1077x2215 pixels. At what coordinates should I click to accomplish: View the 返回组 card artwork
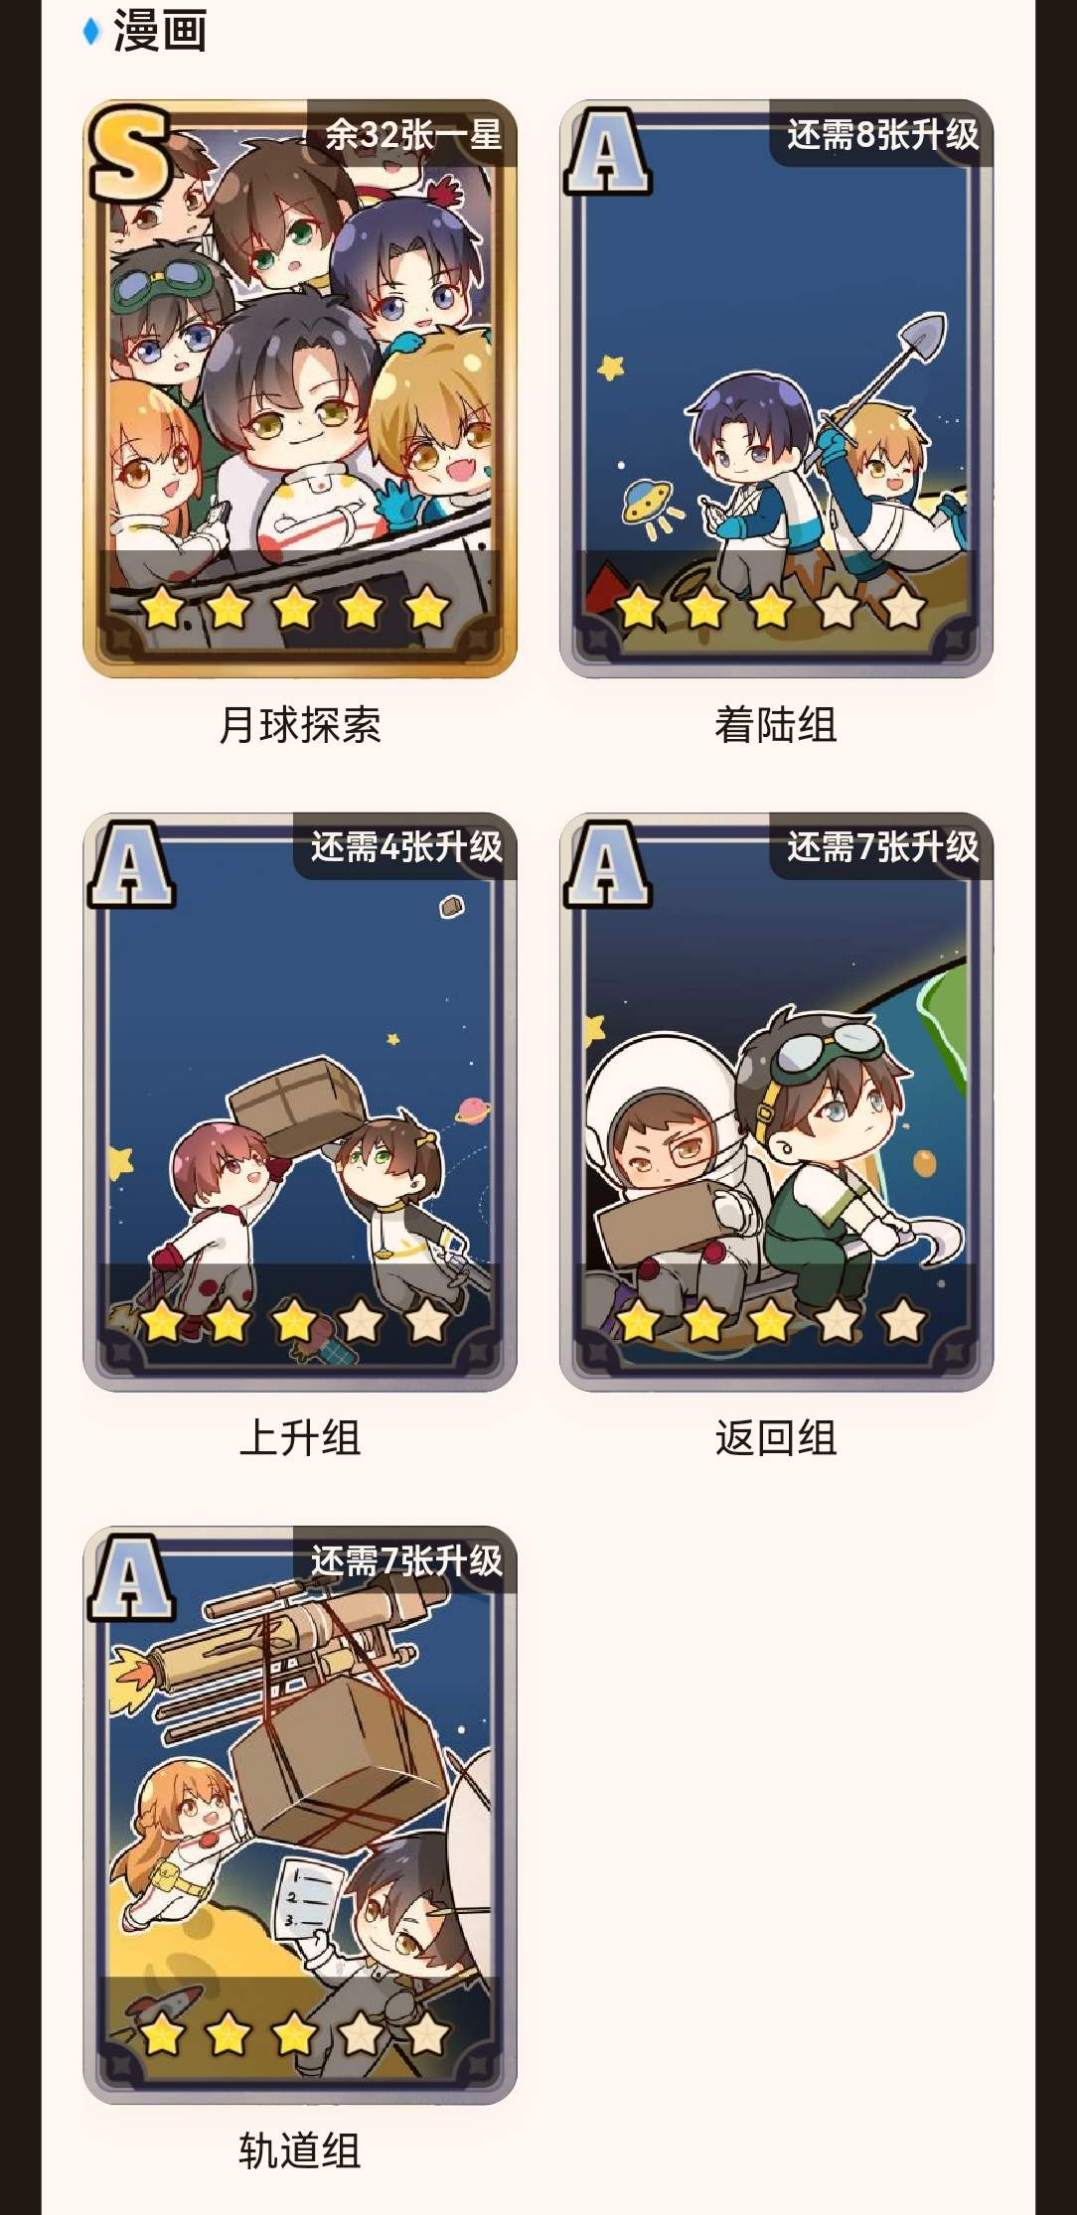point(776,1102)
